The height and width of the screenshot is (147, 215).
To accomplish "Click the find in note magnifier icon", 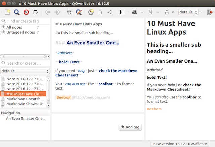I will click(69, 12).
